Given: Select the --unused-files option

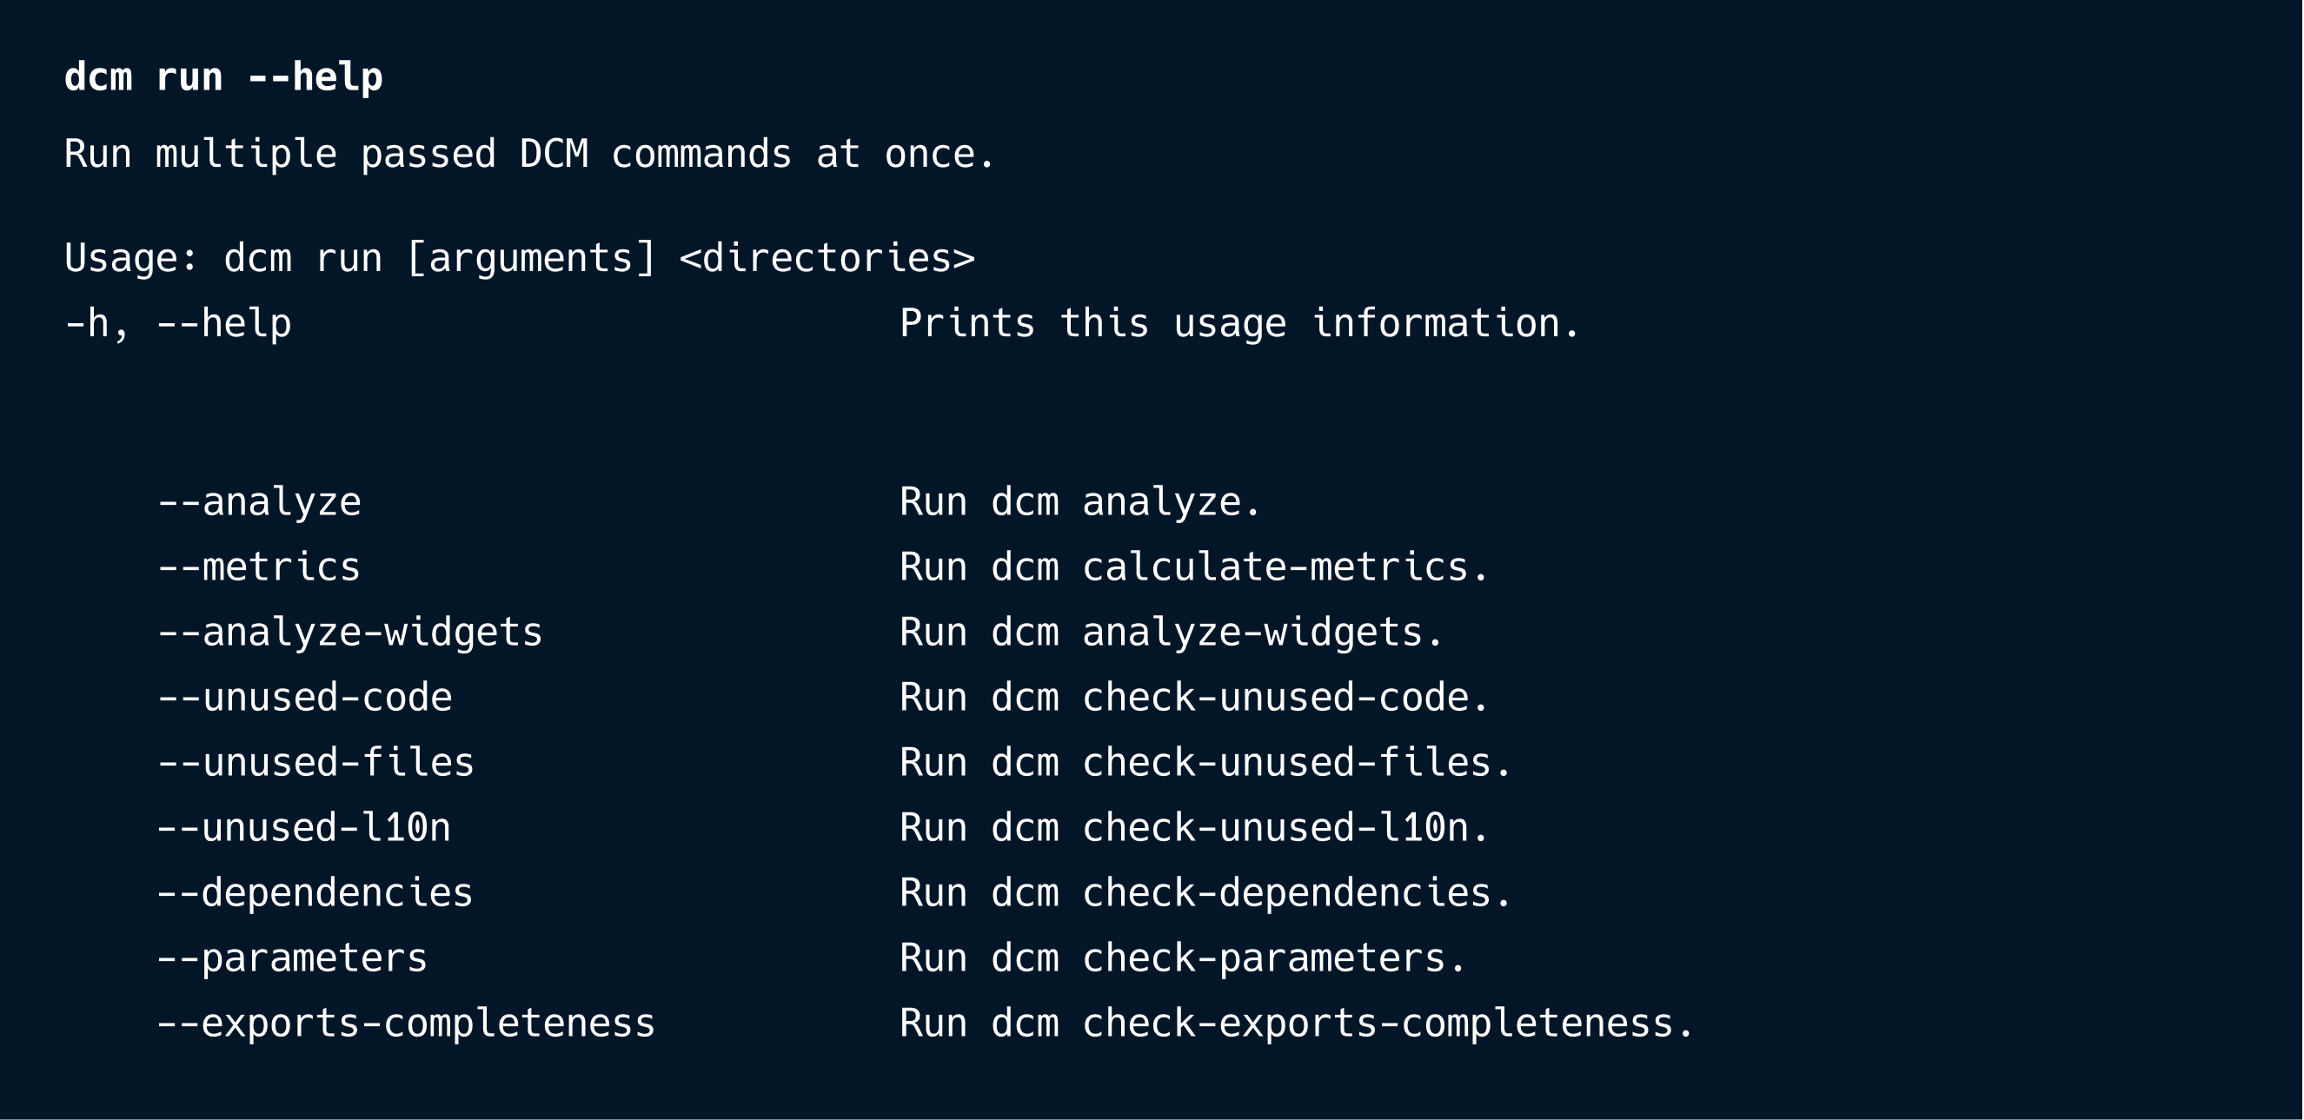Looking at the screenshot, I should click(315, 764).
